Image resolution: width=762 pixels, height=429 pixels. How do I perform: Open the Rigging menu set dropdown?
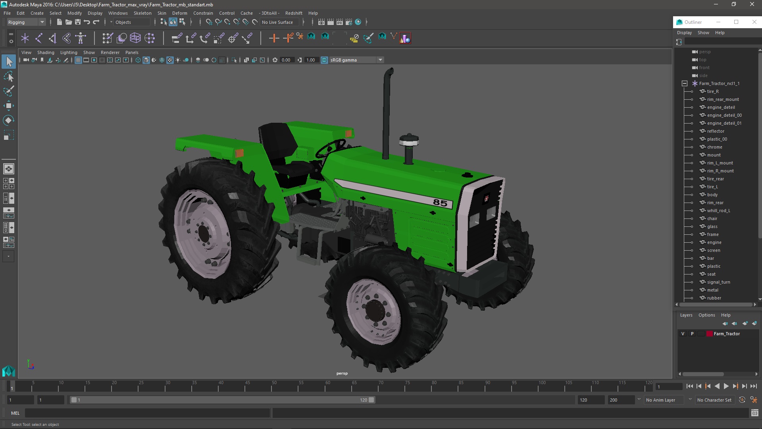[x=26, y=22]
